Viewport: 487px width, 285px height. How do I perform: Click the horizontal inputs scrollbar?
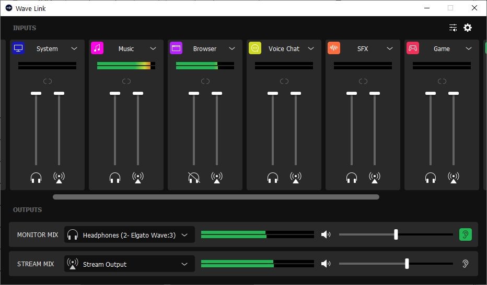pos(216,197)
